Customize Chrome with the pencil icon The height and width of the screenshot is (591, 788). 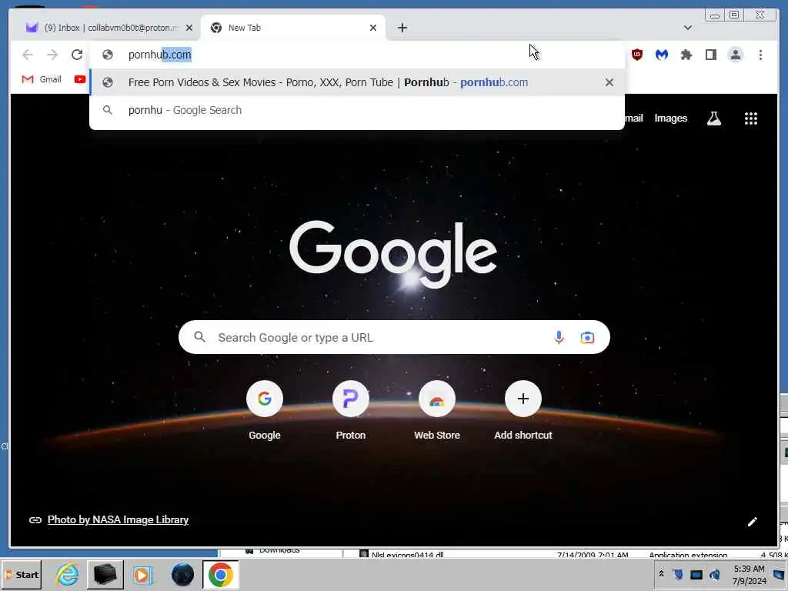click(x=753, y=522)
